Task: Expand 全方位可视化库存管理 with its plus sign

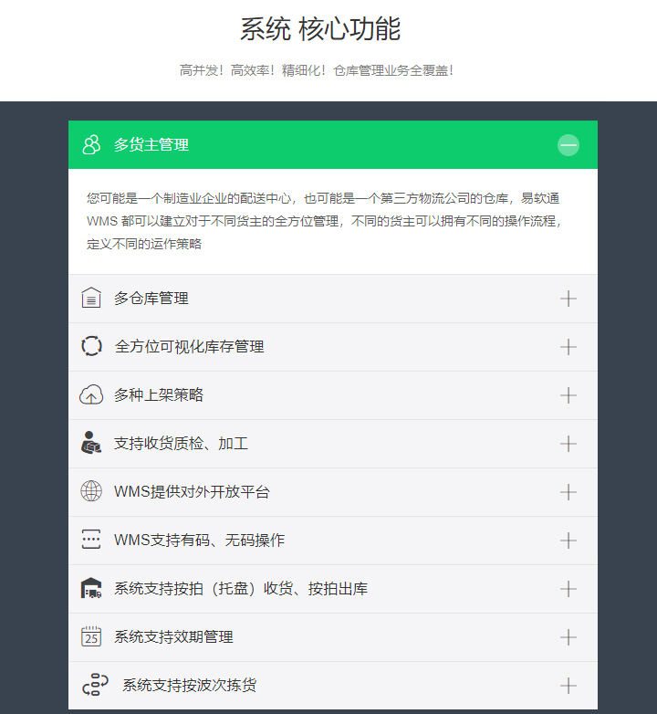Action: (568, 347)
